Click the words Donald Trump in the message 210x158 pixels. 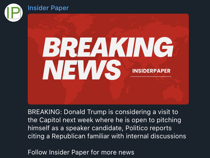point(85,112)
